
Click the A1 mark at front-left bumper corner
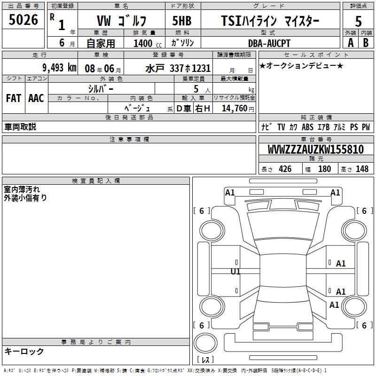(230, 193)
